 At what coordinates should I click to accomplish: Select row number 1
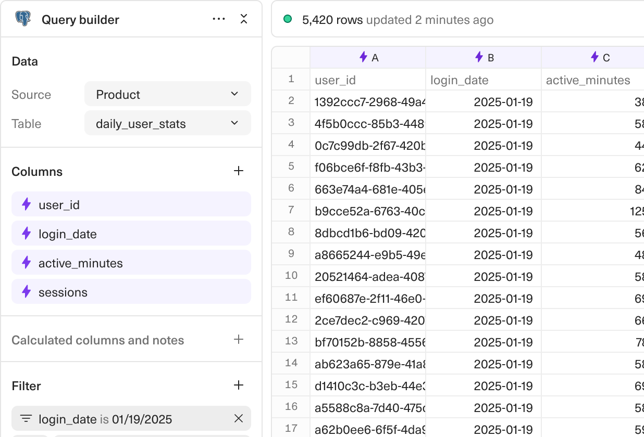tap(291, 79)
